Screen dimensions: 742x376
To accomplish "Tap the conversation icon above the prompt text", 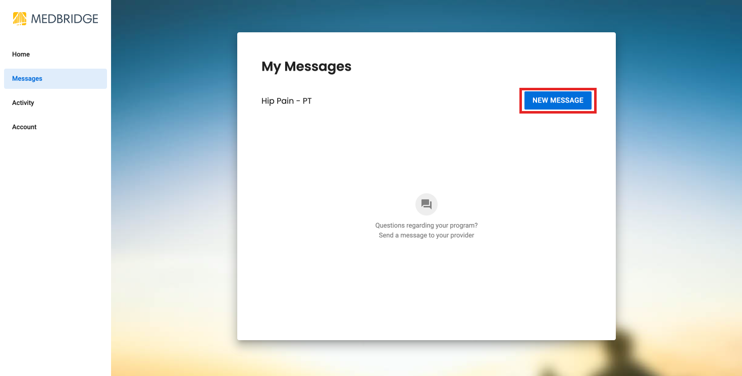I will (x=427, y=204).
